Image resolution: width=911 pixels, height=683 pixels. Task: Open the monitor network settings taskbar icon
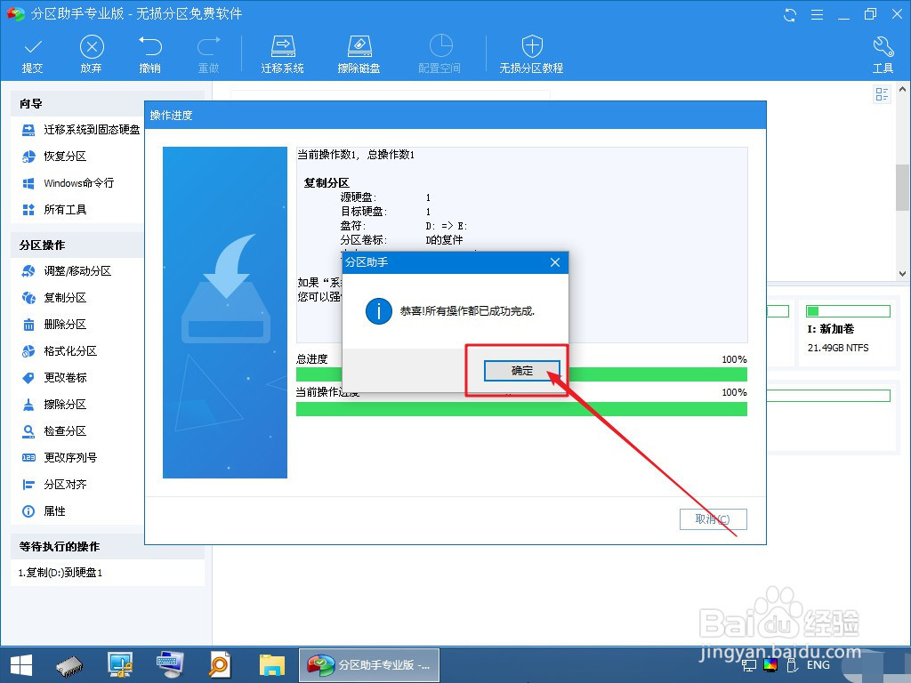[x=121, y=665]
